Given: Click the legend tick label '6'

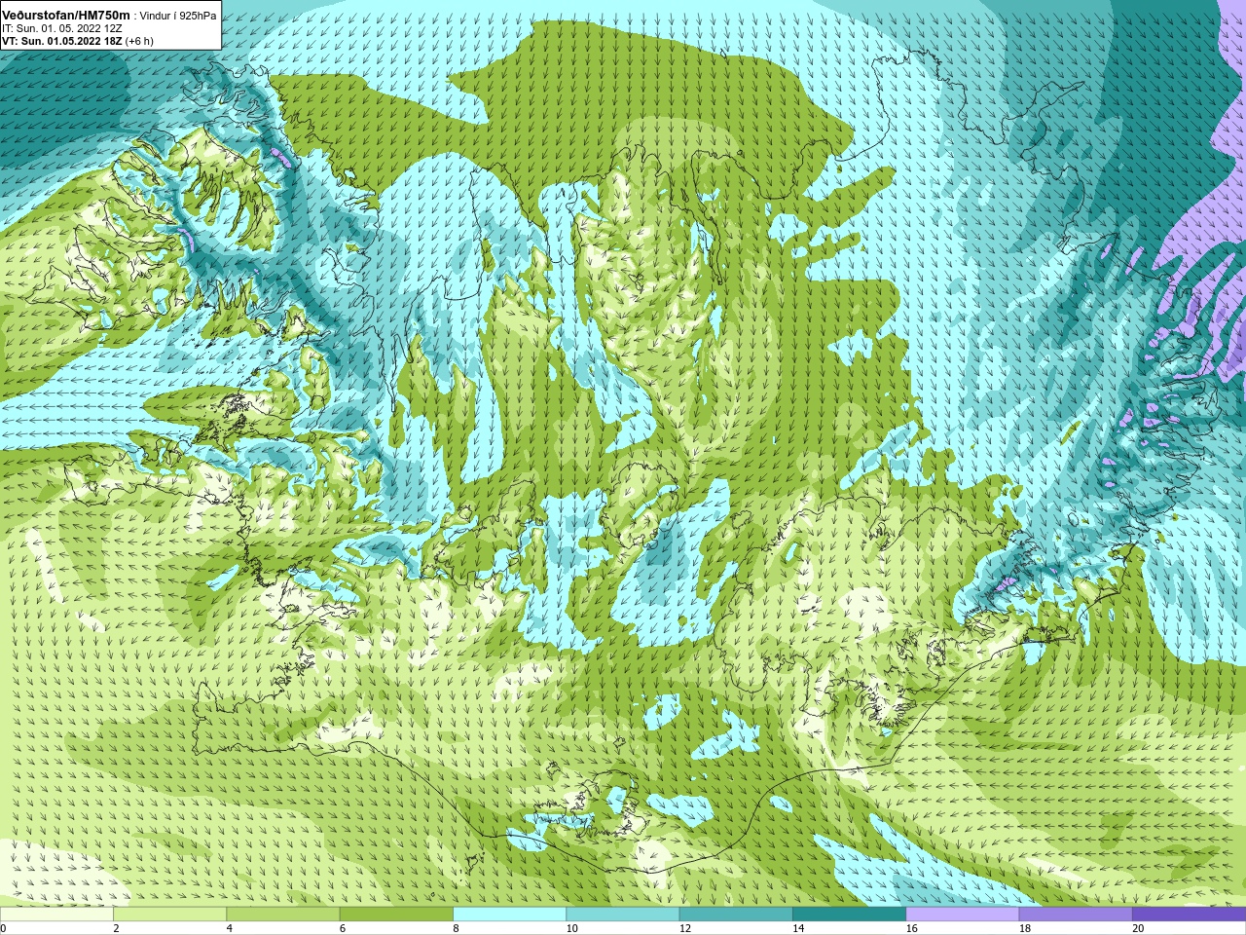Looking at the screenshot, I should pos(343,928).
